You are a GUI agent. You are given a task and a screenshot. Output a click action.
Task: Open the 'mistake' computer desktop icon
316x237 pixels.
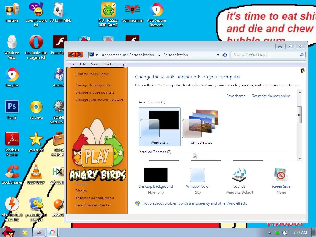[x=12, y=12]
